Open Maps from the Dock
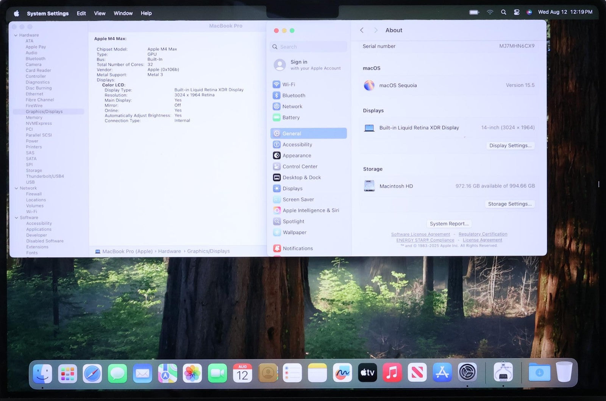The height and width of the screenshot is (401, 606). click(x=167, y=373)
